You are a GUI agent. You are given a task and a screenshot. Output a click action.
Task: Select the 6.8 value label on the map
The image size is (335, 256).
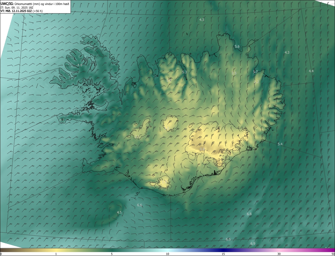(249, 214)
